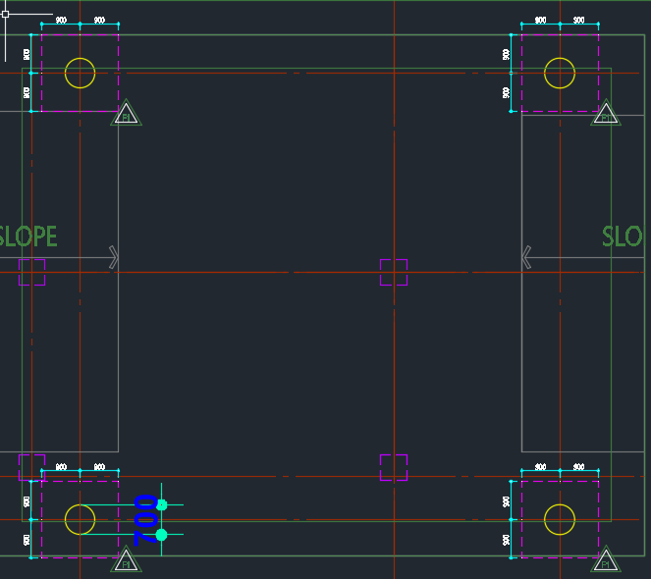Select the yellow circle in the bottom-left footing
The image size is (651, 579).
pos(81,520)
